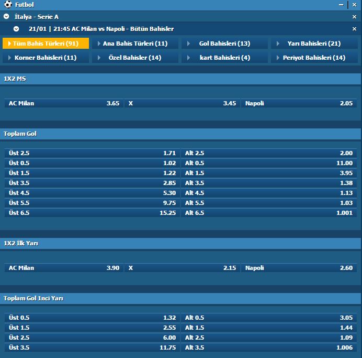Open the Gol Bahisleri (13) tab
The width and height of the screenshot is (362, 358).
[x=224, y=44]
